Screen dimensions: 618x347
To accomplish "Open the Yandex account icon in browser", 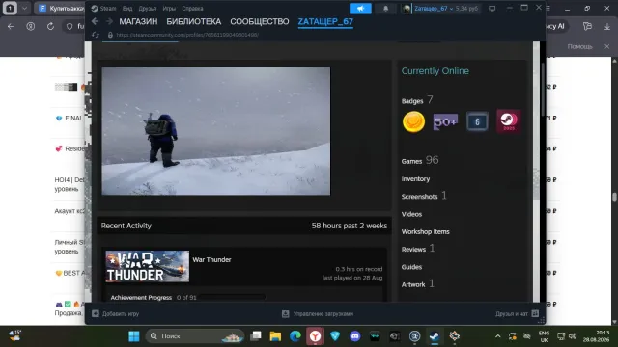I will coord(30,26).
